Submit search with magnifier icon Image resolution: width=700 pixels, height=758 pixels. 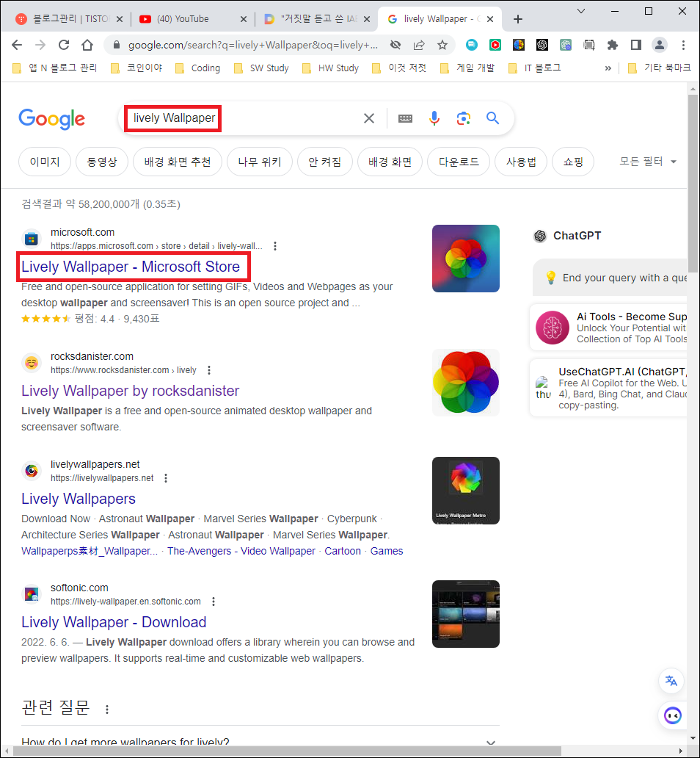492,118
